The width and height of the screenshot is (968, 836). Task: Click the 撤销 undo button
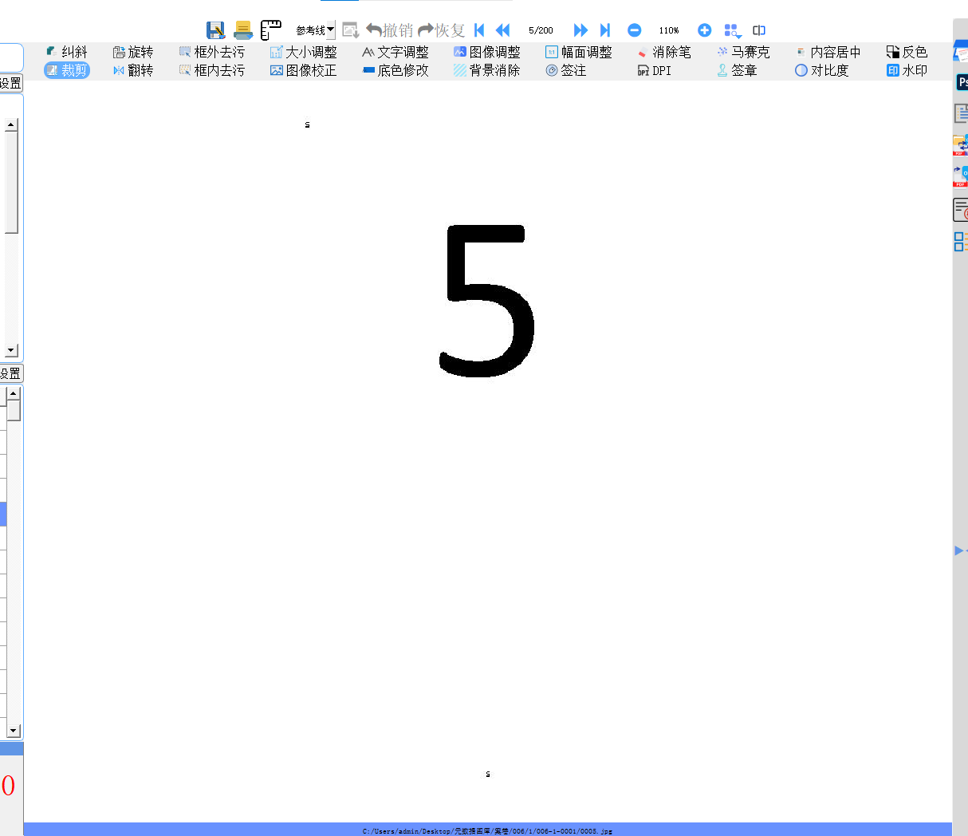click(x=389, y=30)
